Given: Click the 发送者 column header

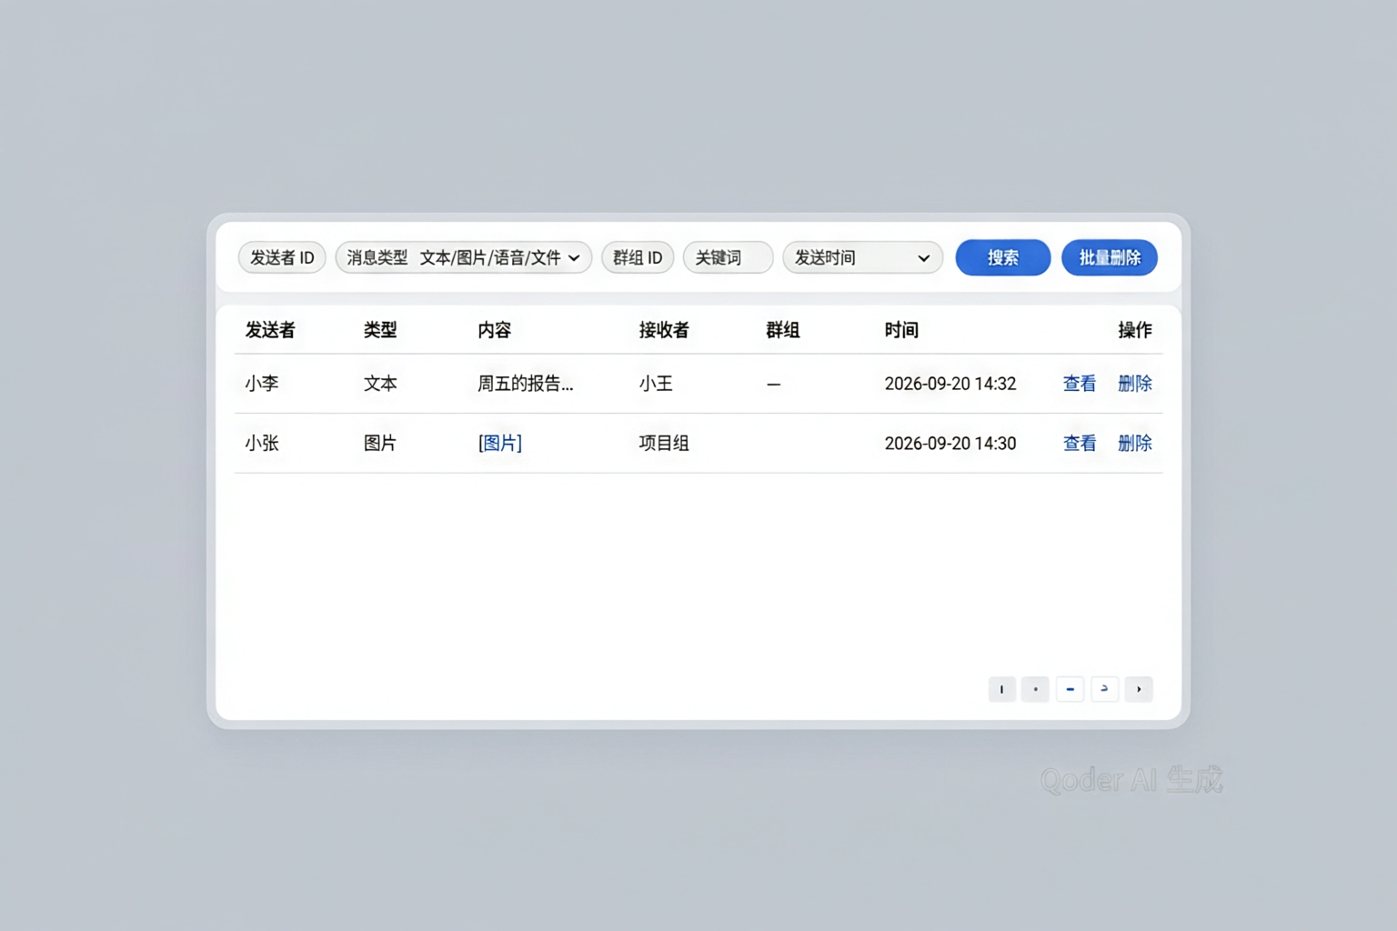Looking at the screenshot, I should coord(270,330).
